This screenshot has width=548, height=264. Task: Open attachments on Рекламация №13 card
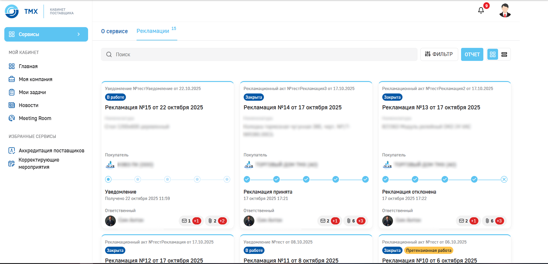click(494, 221)
